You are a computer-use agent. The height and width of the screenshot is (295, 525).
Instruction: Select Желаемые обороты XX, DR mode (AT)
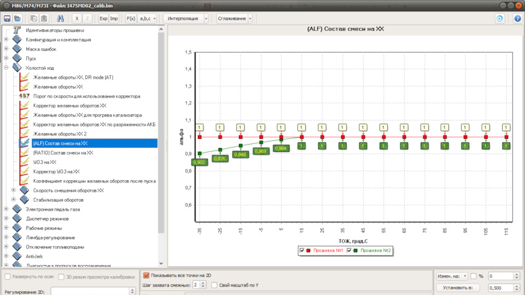coord(73,77)
